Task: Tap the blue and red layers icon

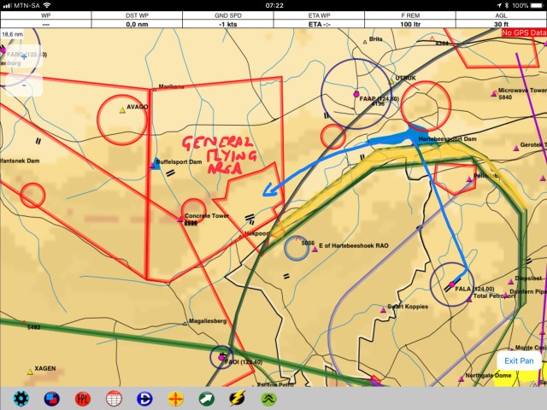Action: pos(51,399)
